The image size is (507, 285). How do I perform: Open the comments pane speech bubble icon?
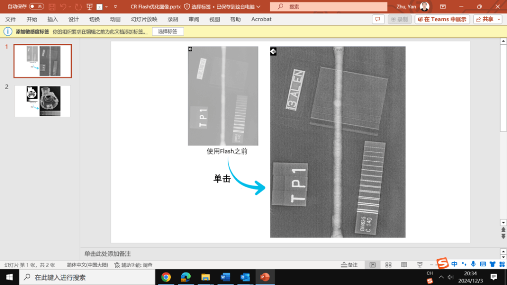pos(378,19)
